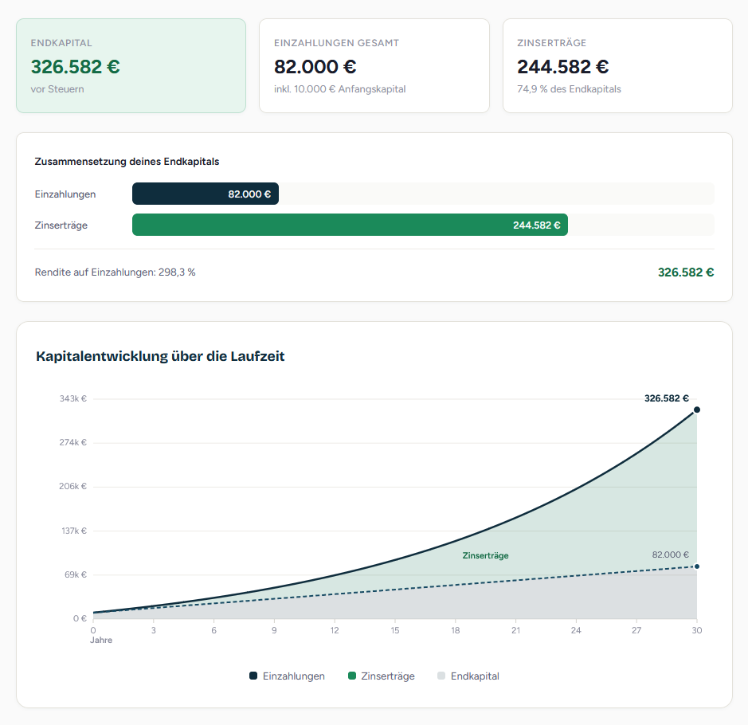Click the Rendite auf Einzahlungen text
The height and width of the screenshot is (725, 748).
pos(116,272)
